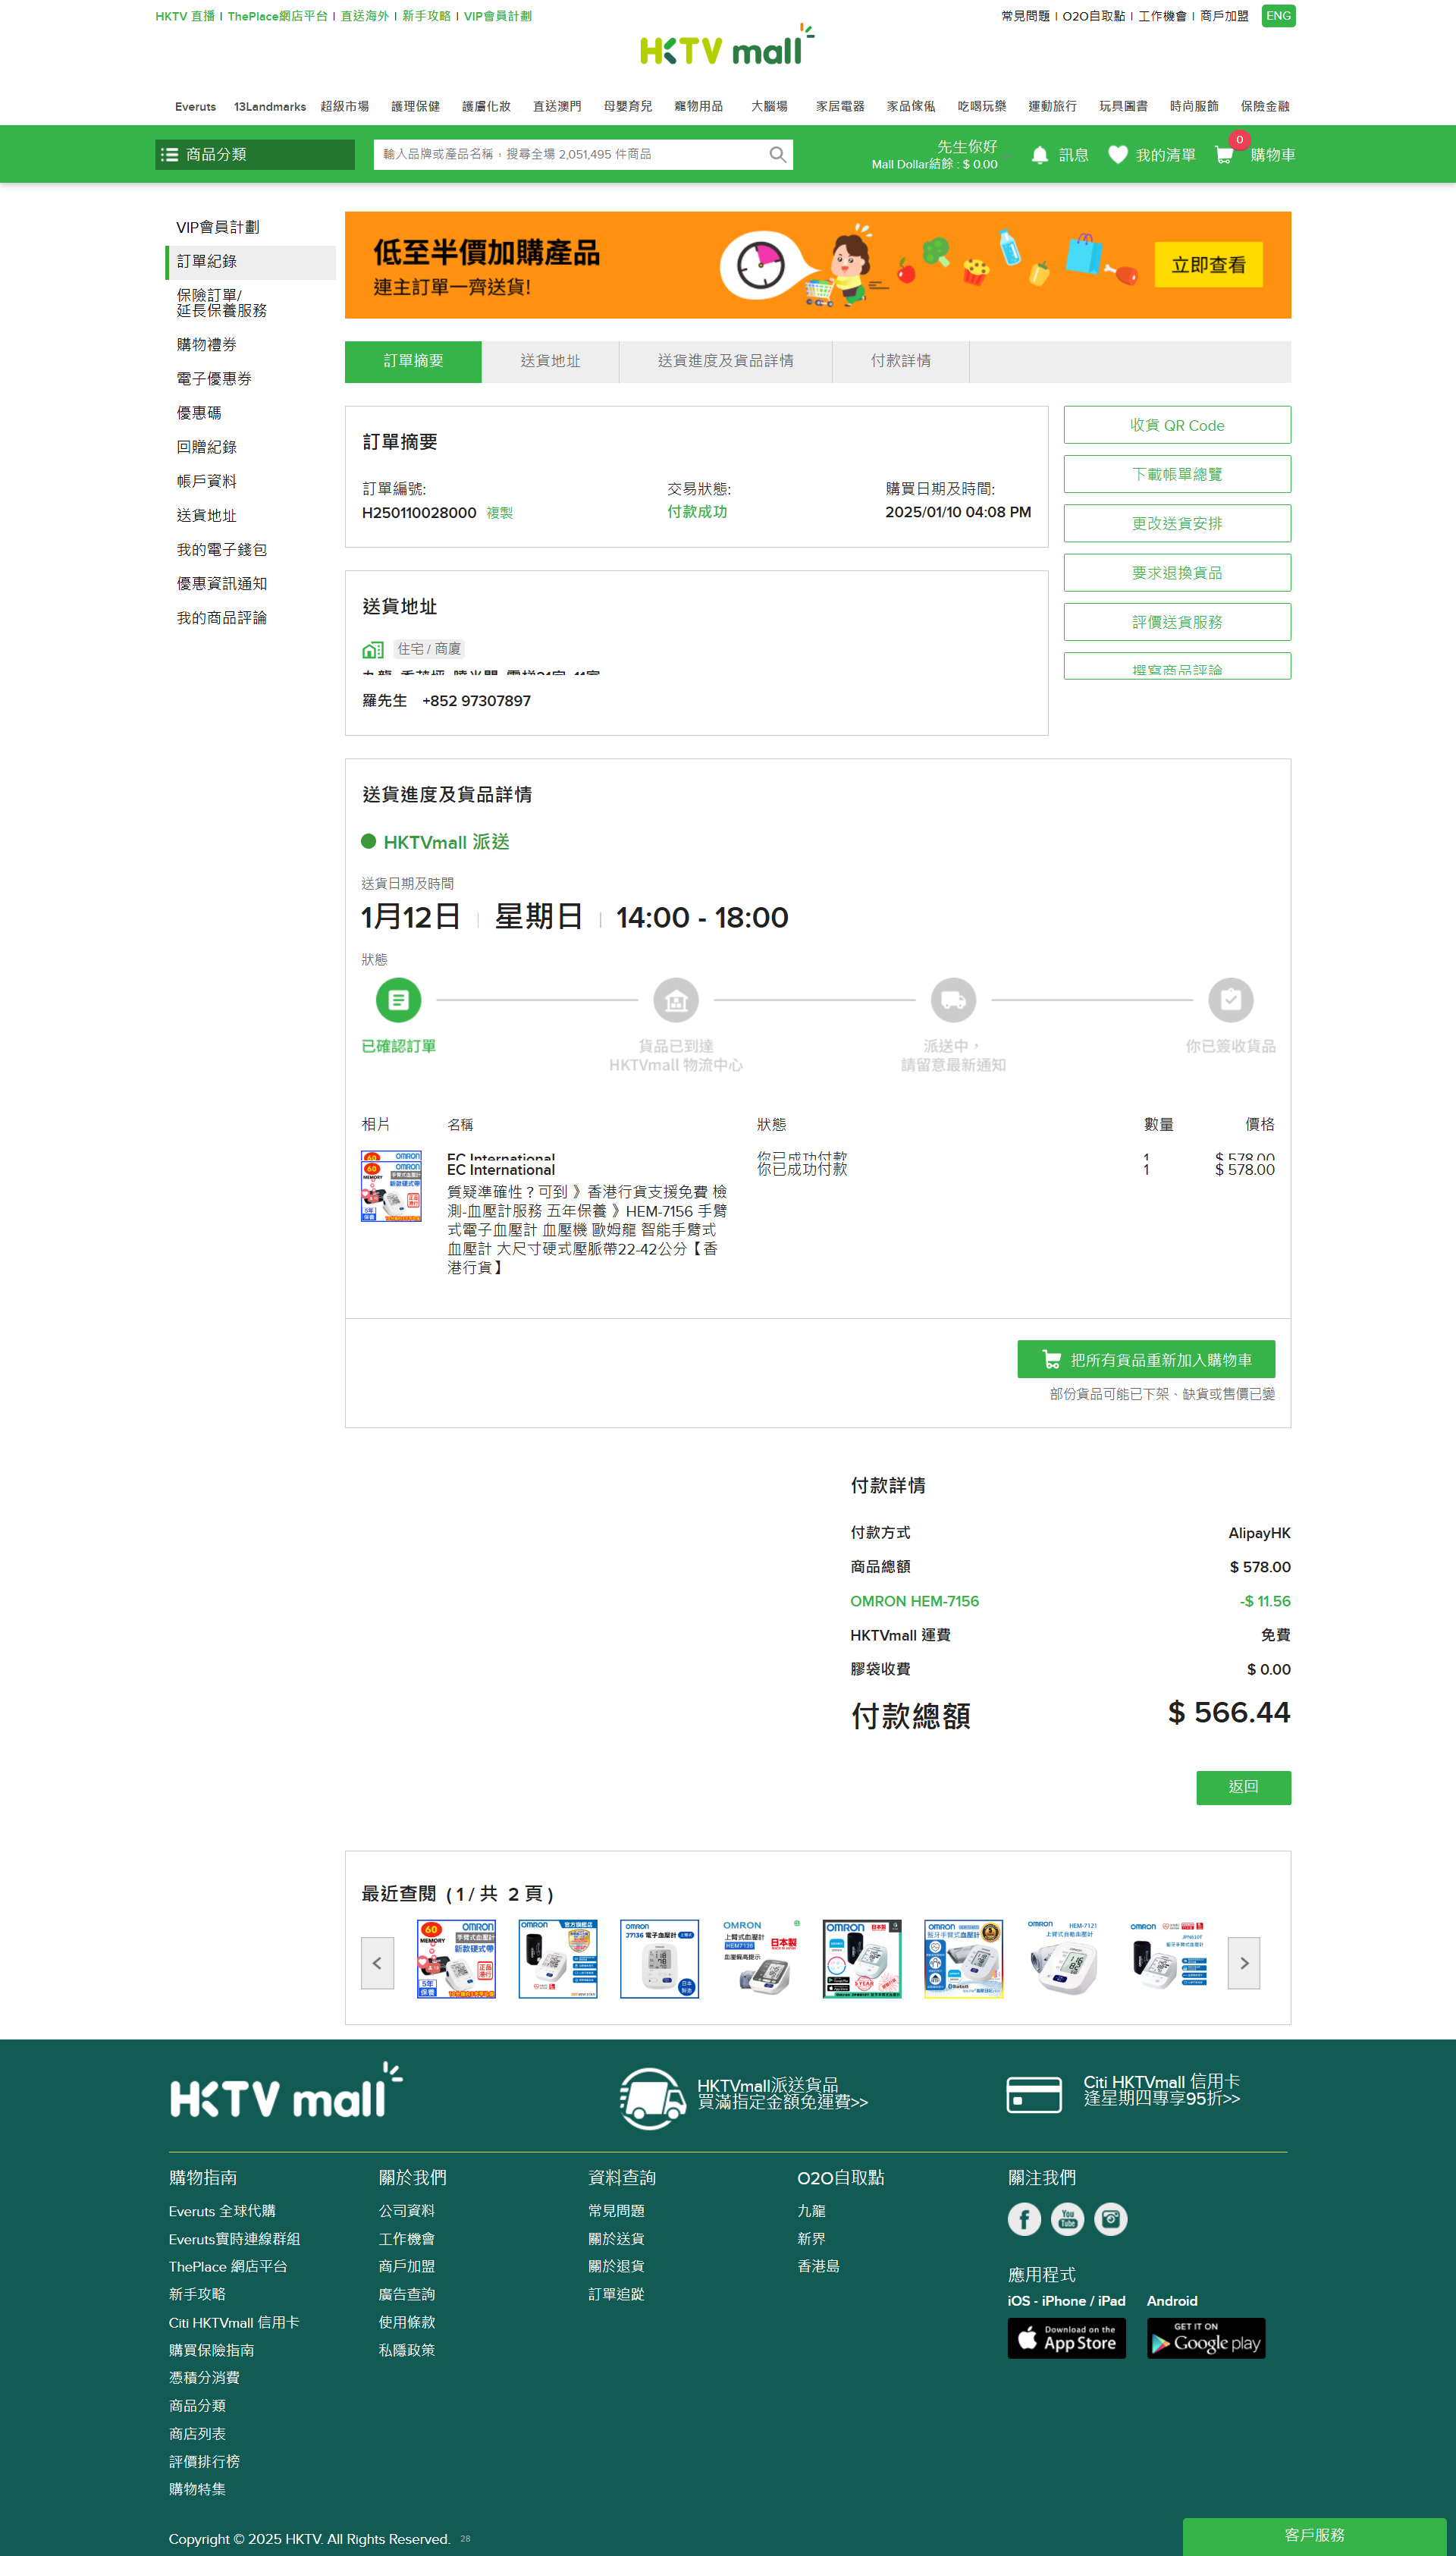Click the Download on App Store badge

[1066, 2338]
